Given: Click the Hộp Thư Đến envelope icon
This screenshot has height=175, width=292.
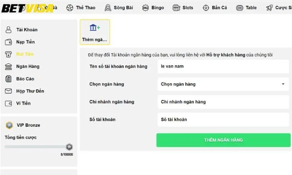Looking at the screenshot, I should click(8, 91).
